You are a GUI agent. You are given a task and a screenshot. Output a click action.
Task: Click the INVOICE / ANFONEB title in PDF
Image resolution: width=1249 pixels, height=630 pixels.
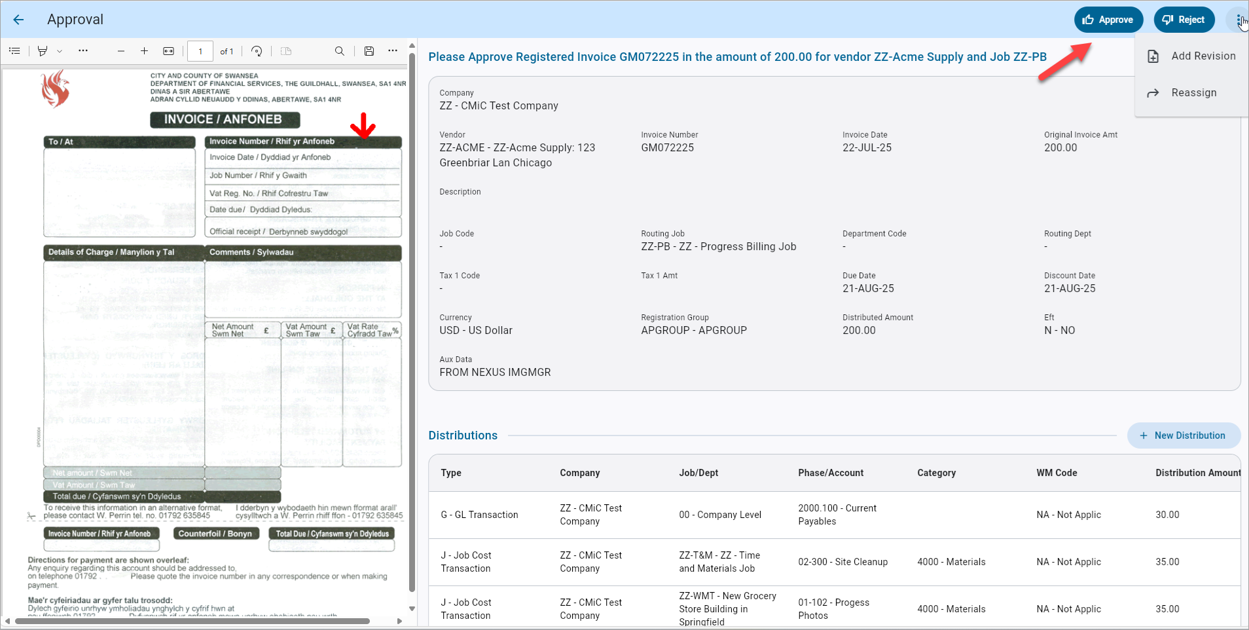[223, 119]
